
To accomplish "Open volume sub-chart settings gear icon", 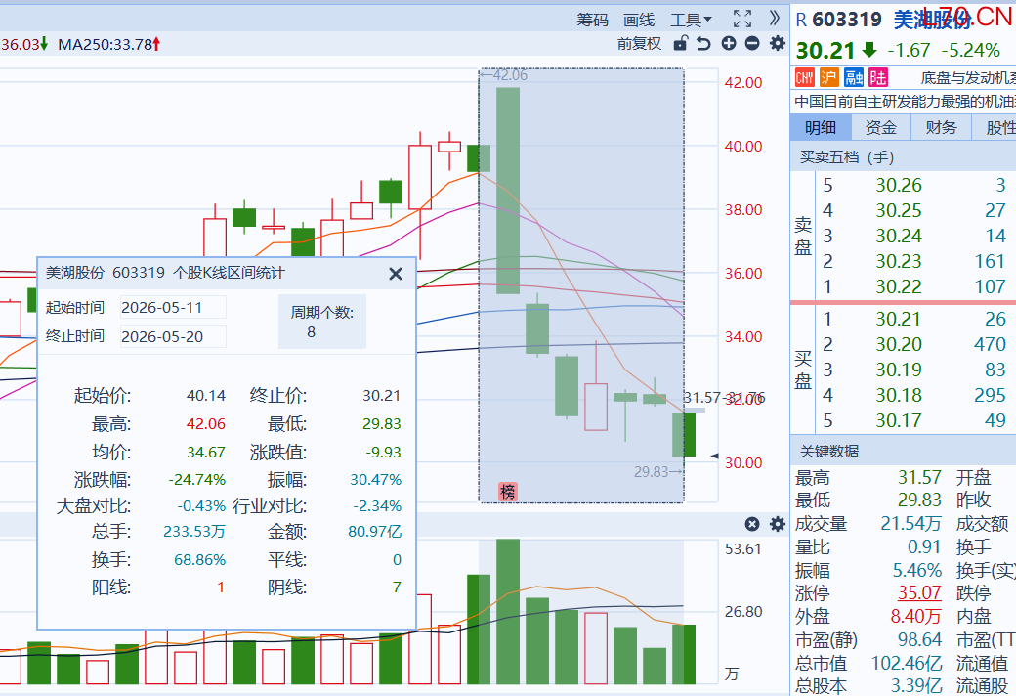I will point(777,524).
